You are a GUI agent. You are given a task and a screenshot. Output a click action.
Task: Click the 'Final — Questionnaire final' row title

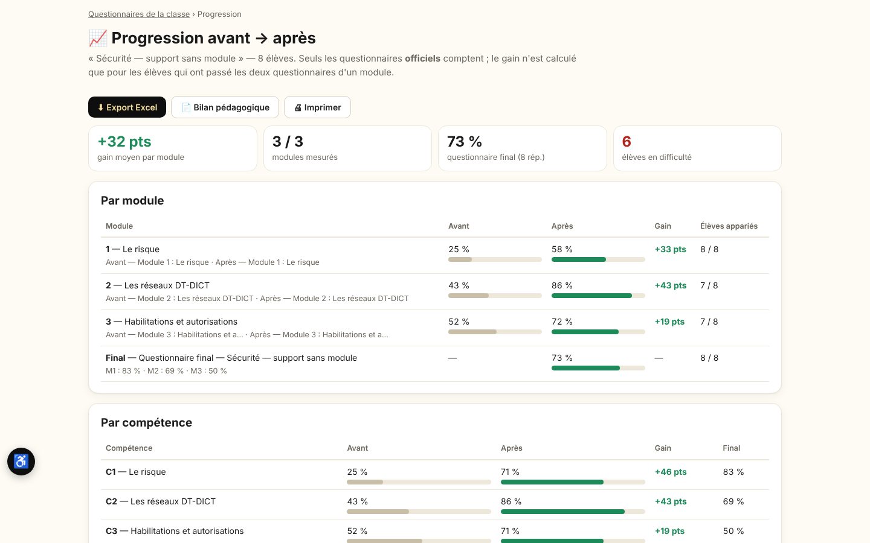pos(231,358)
